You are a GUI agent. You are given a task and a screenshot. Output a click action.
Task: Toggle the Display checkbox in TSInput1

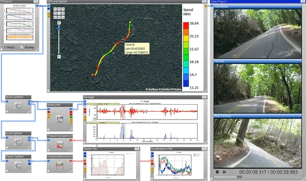point(22,47)
